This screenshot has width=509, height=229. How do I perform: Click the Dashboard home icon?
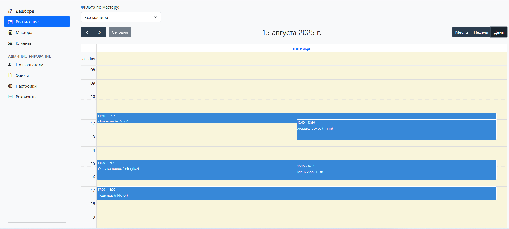(10, 11)
